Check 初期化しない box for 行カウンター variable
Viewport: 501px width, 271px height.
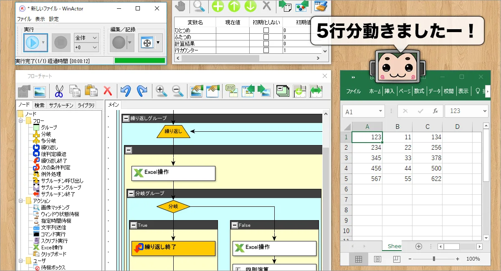click(x=266, y=50)
